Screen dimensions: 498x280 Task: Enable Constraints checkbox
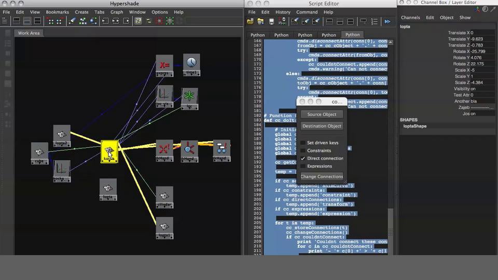tap(302, 150)
